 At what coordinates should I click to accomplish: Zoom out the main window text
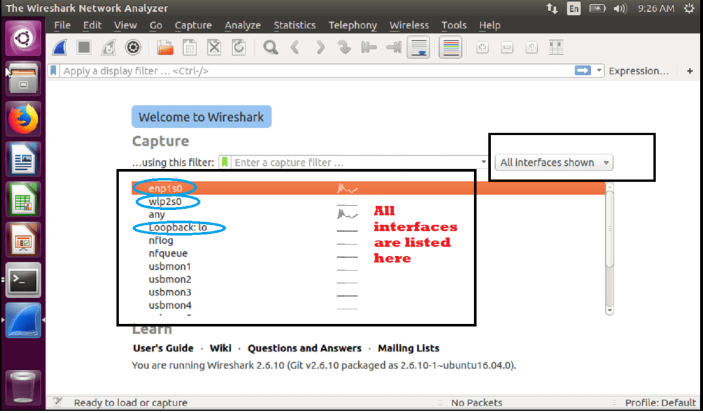(507, 47)
